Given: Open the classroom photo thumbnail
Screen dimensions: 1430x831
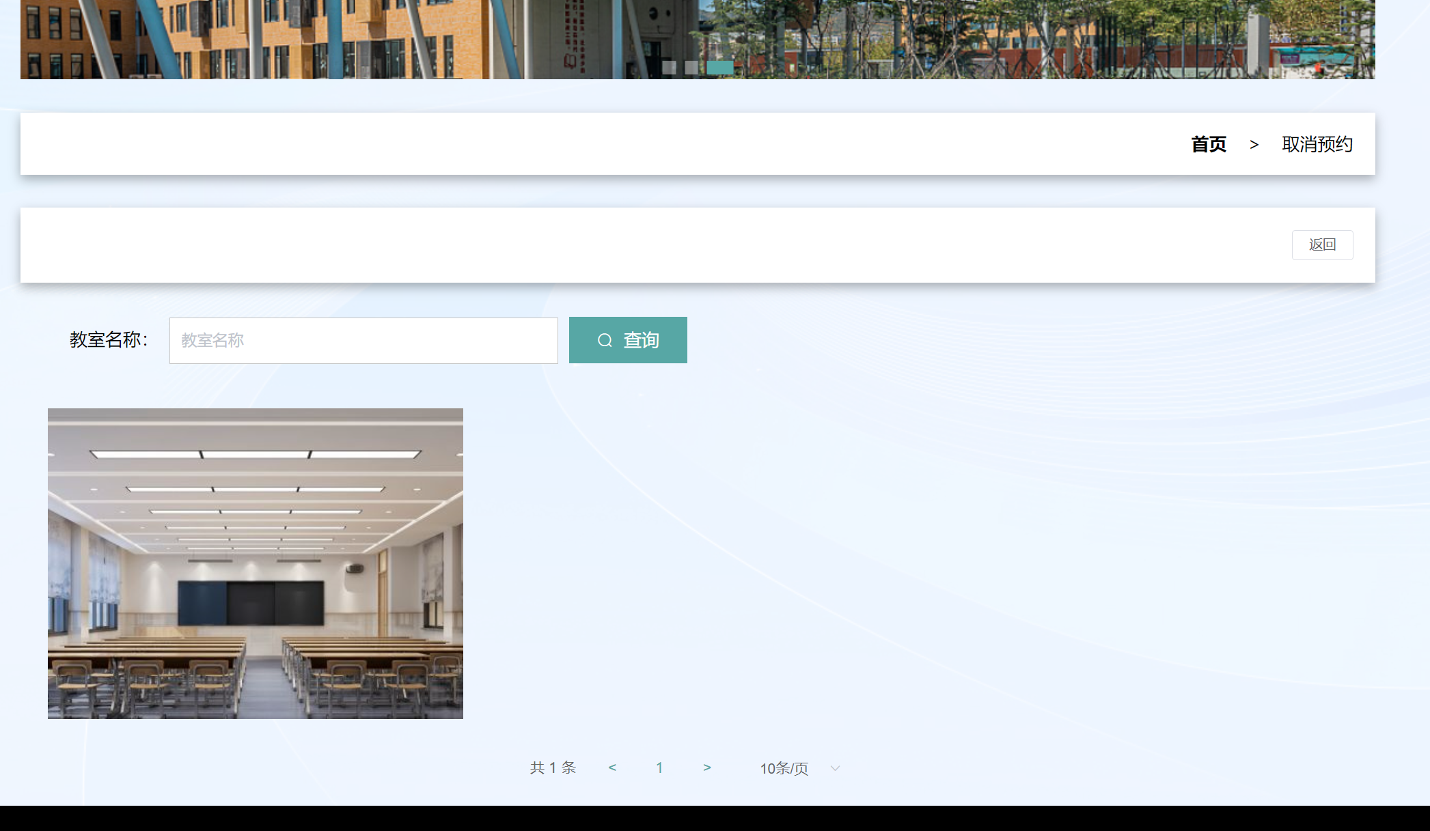Looking at the screenshot, I should tap(255, 563).
